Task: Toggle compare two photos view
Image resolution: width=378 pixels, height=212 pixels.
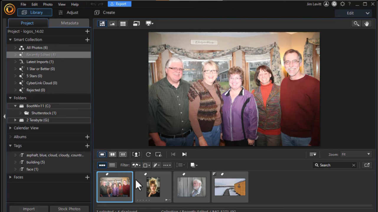Action: pyautogui.click(x=113, y=154)
